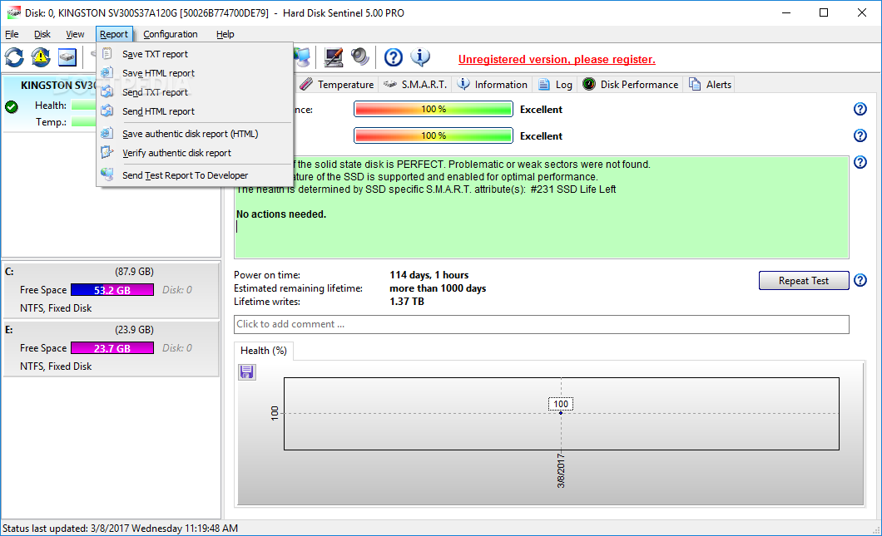Click the blue question mark help toolbar icon

click(x=394, y=57)
